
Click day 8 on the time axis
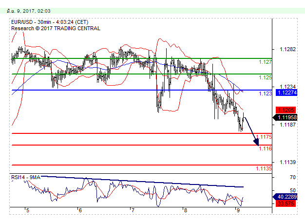pyautogui.click(x=185, y=210)
